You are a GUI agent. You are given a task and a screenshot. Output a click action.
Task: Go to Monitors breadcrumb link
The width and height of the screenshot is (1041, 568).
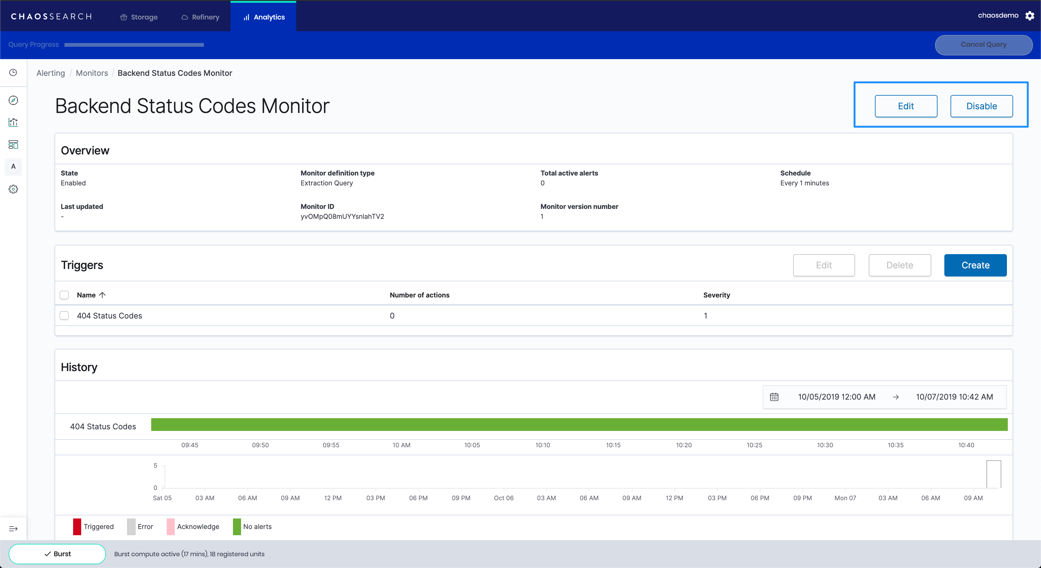click(92, 73)
